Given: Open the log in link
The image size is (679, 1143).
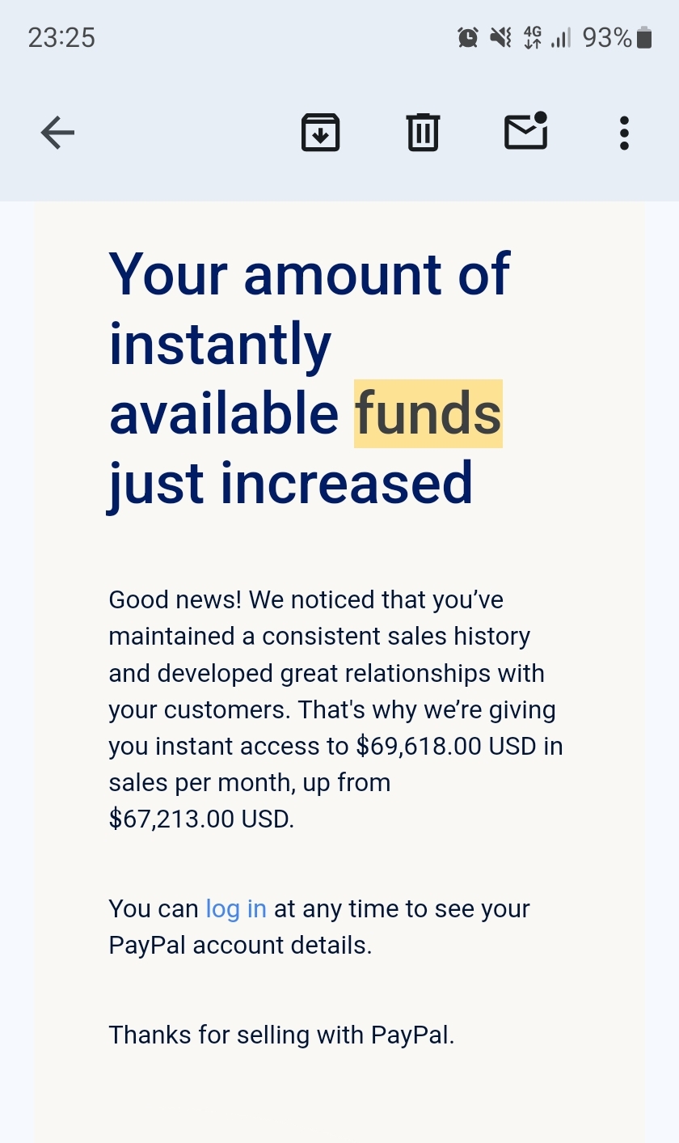Looking at the screenshot, I should click(x=234, y=908).
